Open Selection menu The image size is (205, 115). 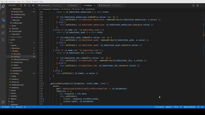pos(12,2)
